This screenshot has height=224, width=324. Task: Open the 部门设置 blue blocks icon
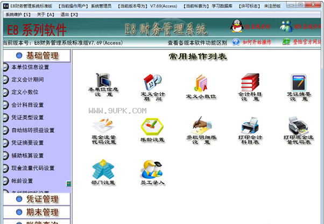pyautogui.click(x=103, y=169)
